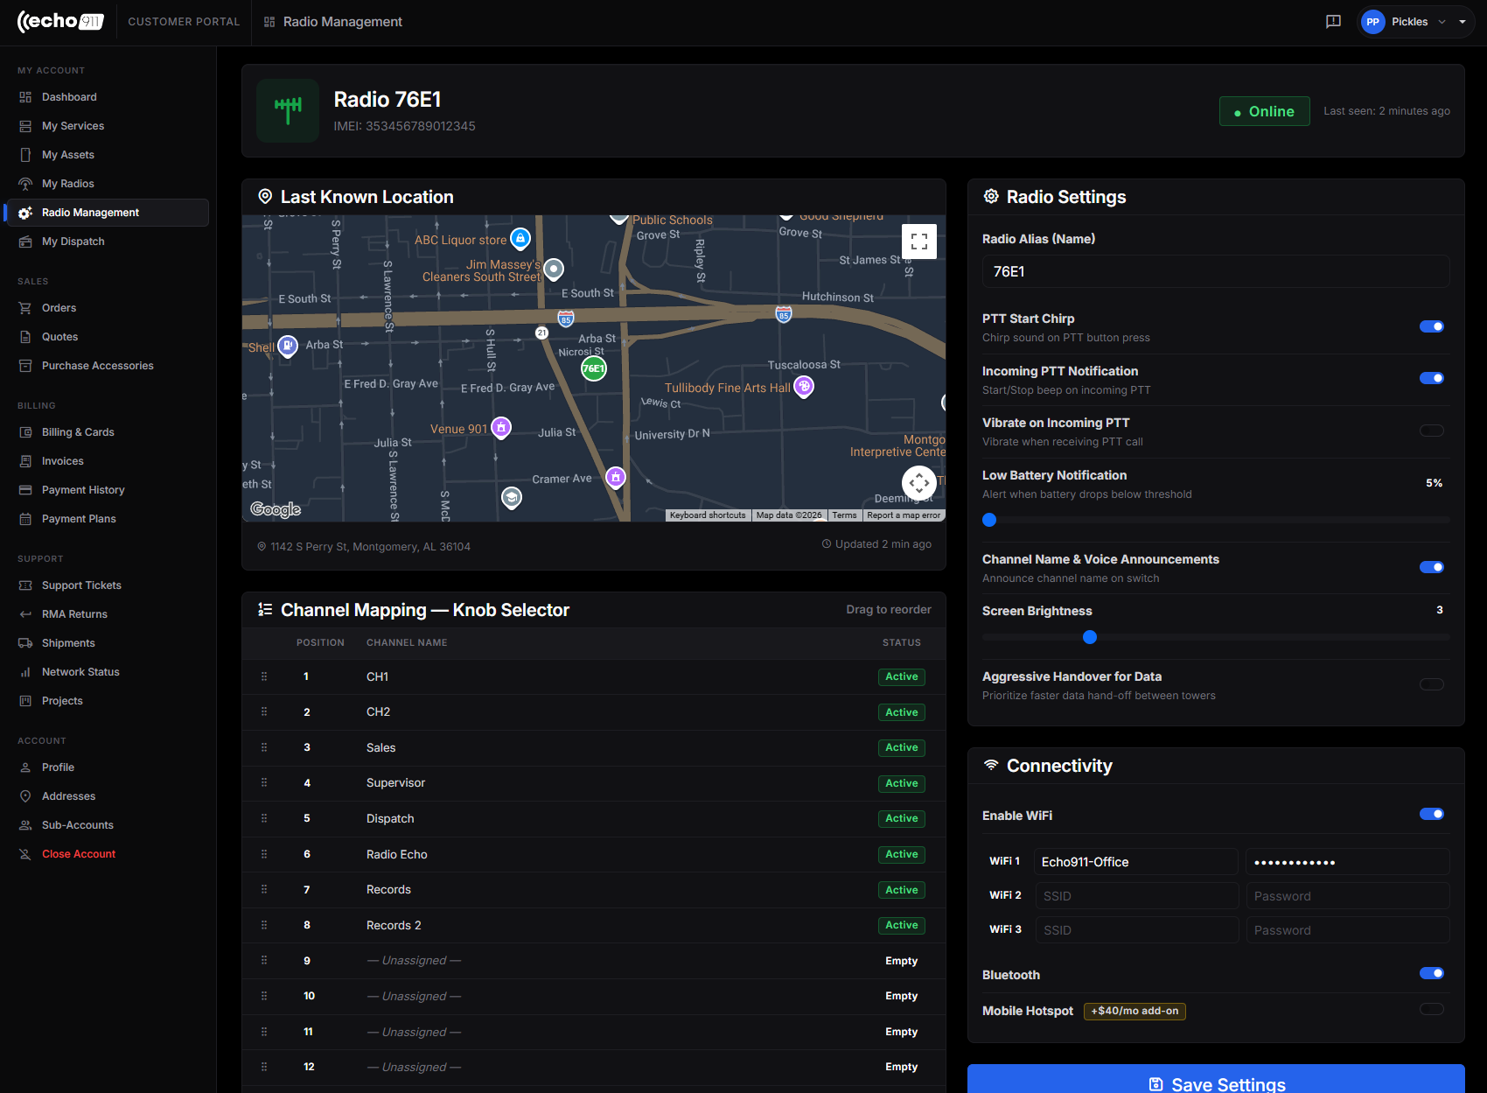
Task: Click the Customer Portal header label
Action: 184,22
